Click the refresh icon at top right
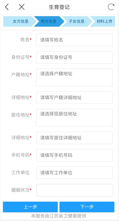The width and height of the screenshot is (119, 221). (111, 7)
